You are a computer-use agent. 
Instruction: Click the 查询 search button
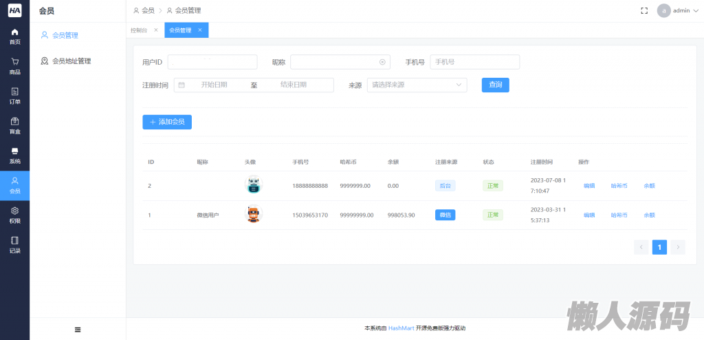pos(495,85)
